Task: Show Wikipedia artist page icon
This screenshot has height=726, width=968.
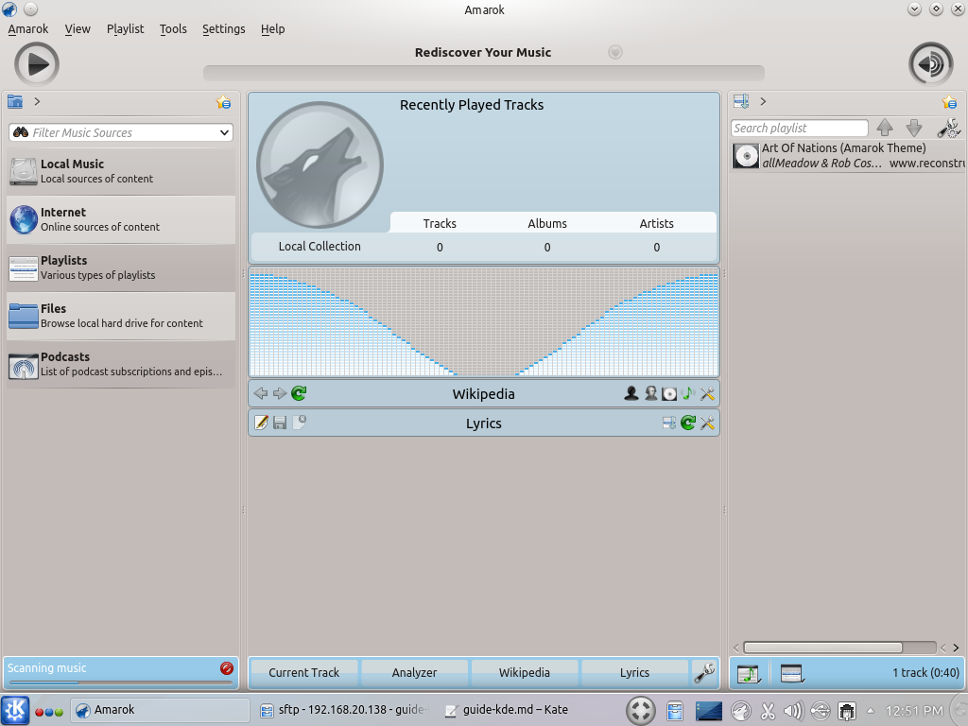Action: point(631,393)
